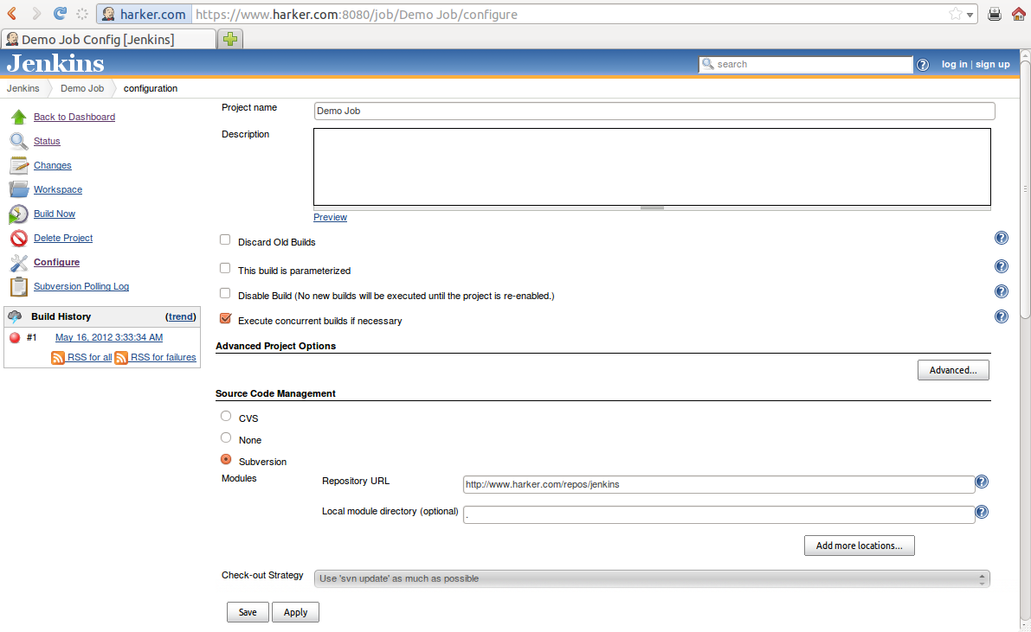Screen dimensions: 1031x632
Task: Click the RSS for failures feed icon
Action: coord(121,357)
